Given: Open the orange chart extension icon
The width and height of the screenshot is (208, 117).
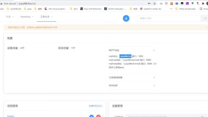Looking at the screenshot, I should coord(172,4).
